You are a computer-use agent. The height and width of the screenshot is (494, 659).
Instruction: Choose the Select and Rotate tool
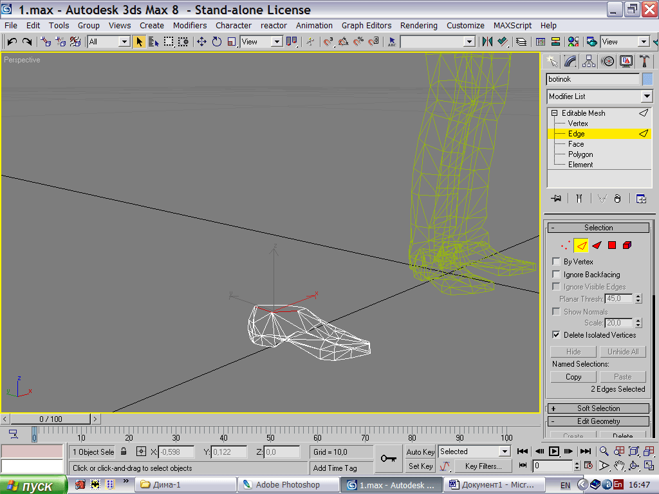click(216, 42)
